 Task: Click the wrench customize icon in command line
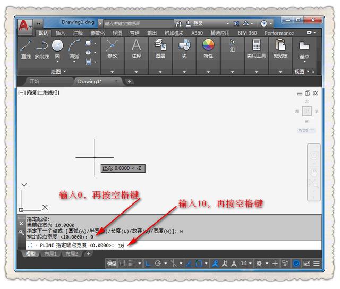[x=21, y=233]
